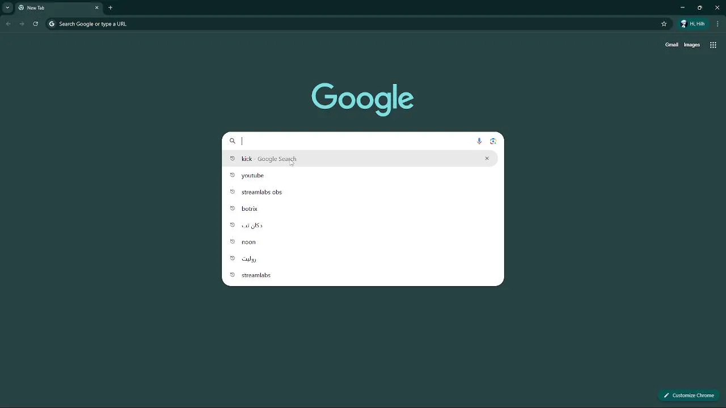This screenshot has width=726, height=408.
Task: Open Chrome three-dot menu
Action: tap(718, 24)
